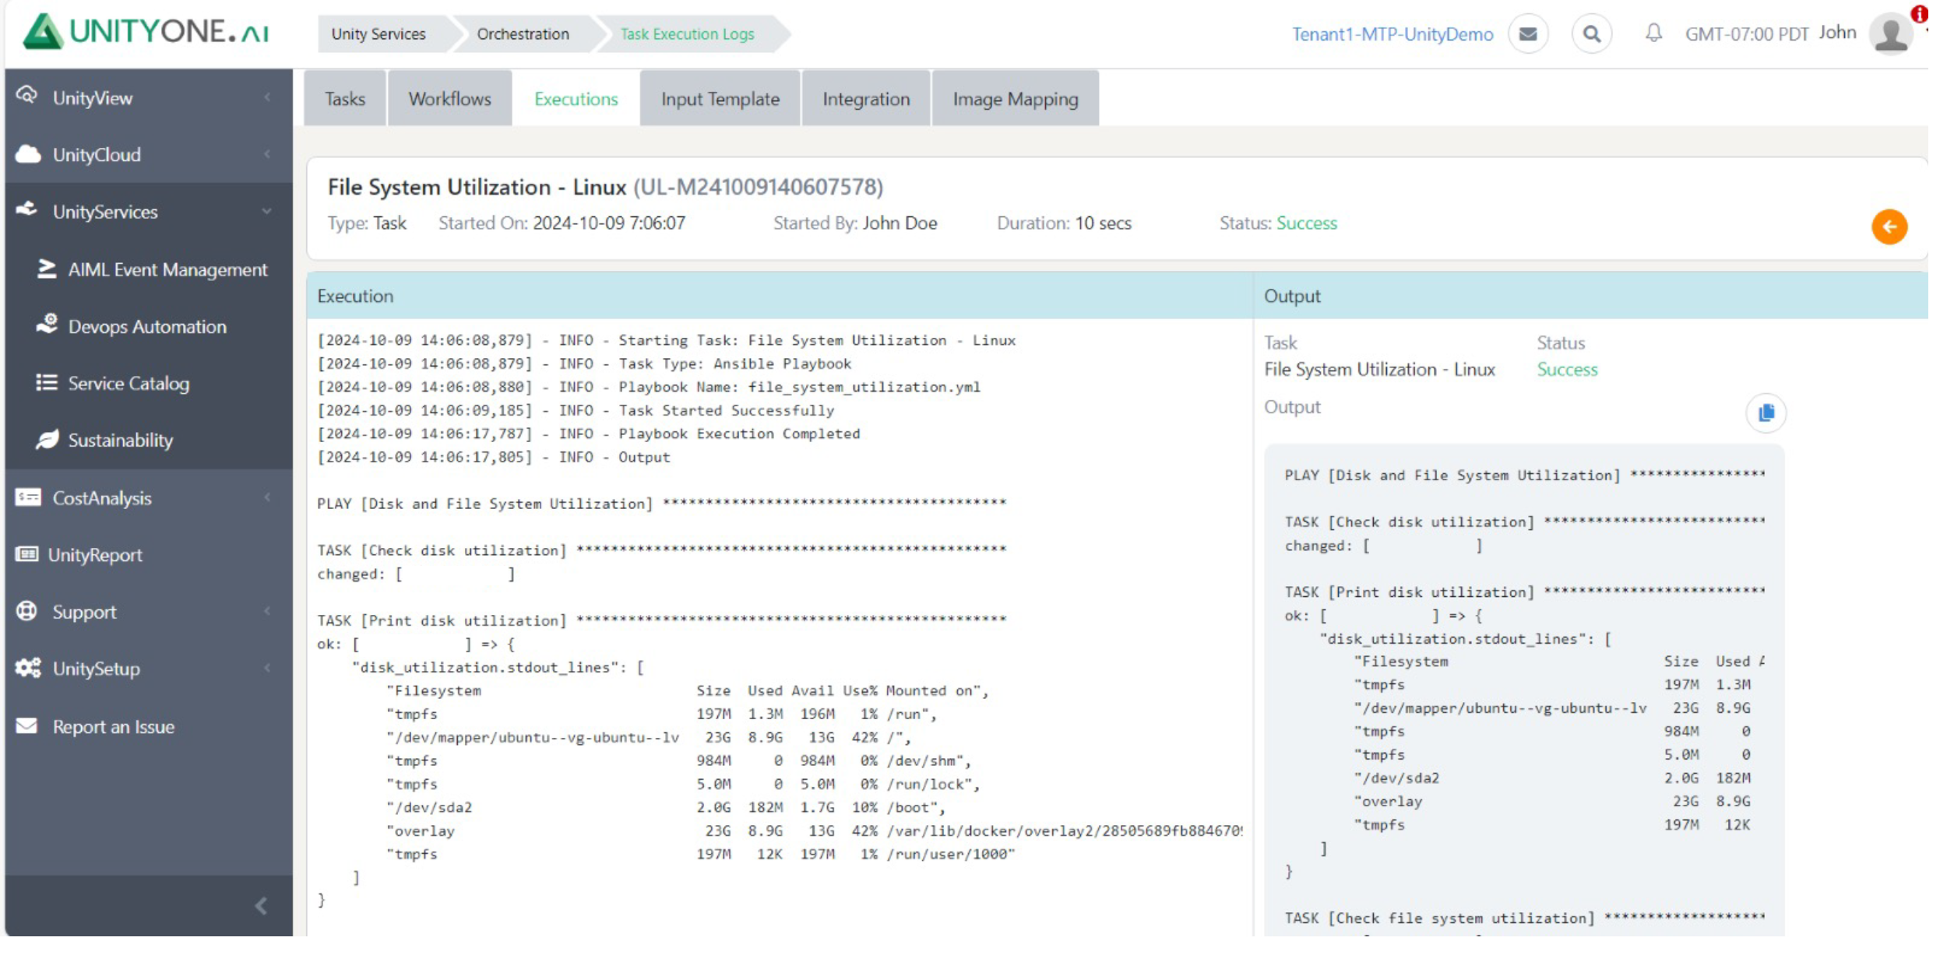Expand the Support menu chevron
Screen dimensions: 1947x955
click(267, 612)
